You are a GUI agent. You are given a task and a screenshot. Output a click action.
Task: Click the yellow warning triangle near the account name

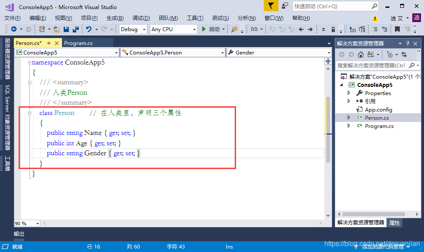(375, 18)
